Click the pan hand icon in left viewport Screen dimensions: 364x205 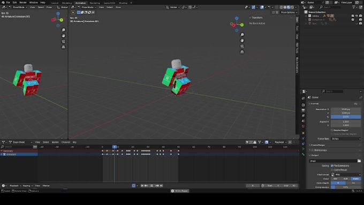tap(63, 36)
